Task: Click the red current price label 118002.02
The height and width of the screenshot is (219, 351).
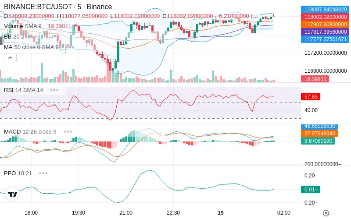Action: pyautogui.click(x=325, y=17)
